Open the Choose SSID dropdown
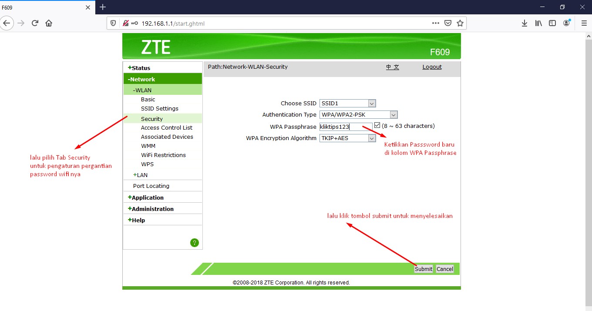Screen dimensions: 592x311 347,104
